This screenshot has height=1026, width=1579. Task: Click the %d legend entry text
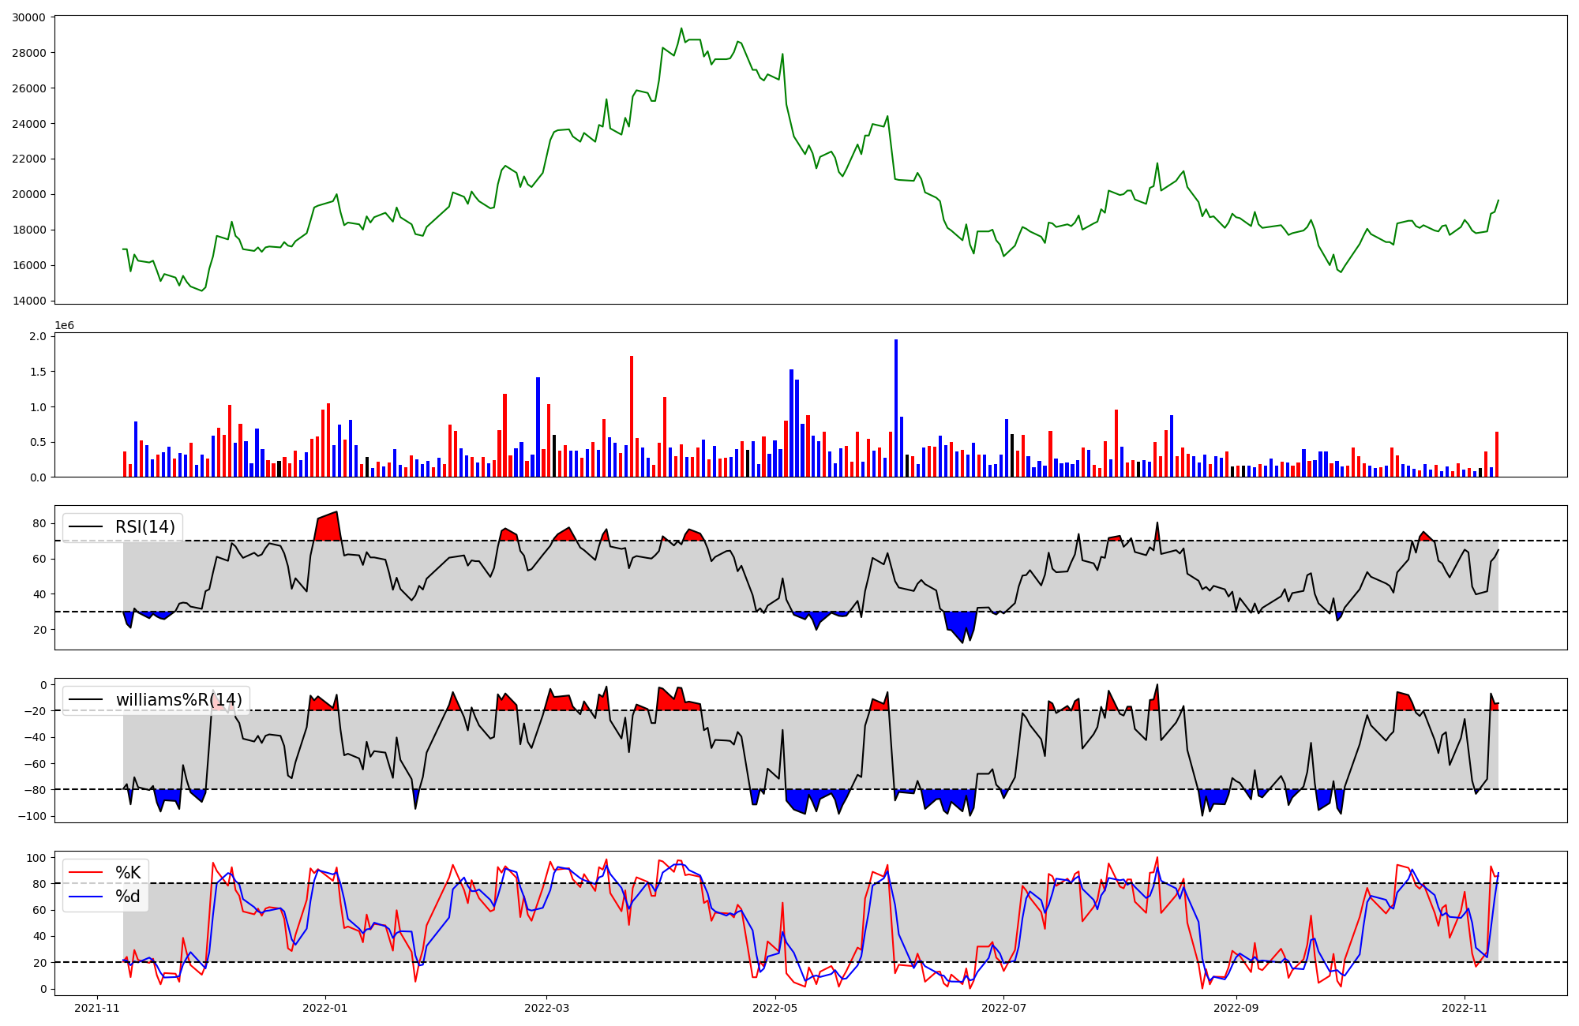pyautogui.click(x=128, y=897)
